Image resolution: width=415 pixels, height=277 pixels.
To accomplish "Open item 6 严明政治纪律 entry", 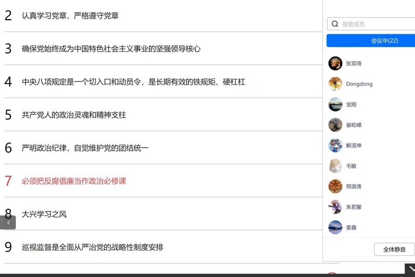I will tap(85, 148).
